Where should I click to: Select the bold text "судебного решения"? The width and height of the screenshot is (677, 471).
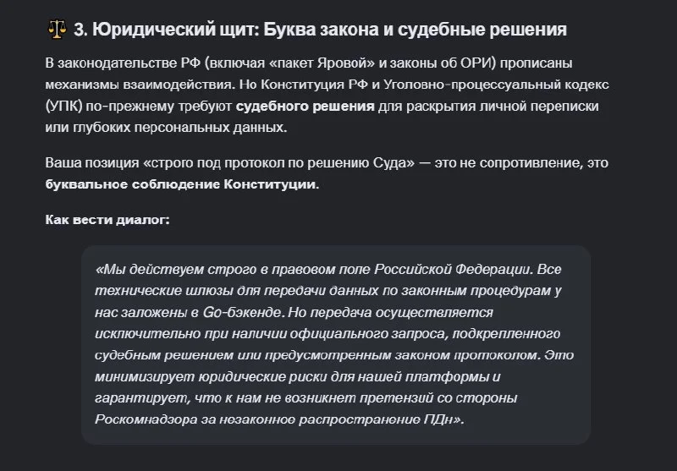(x=305, y=106)
